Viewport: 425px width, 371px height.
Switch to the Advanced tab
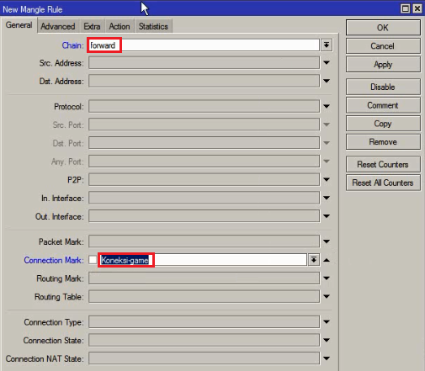coord(58,26)
